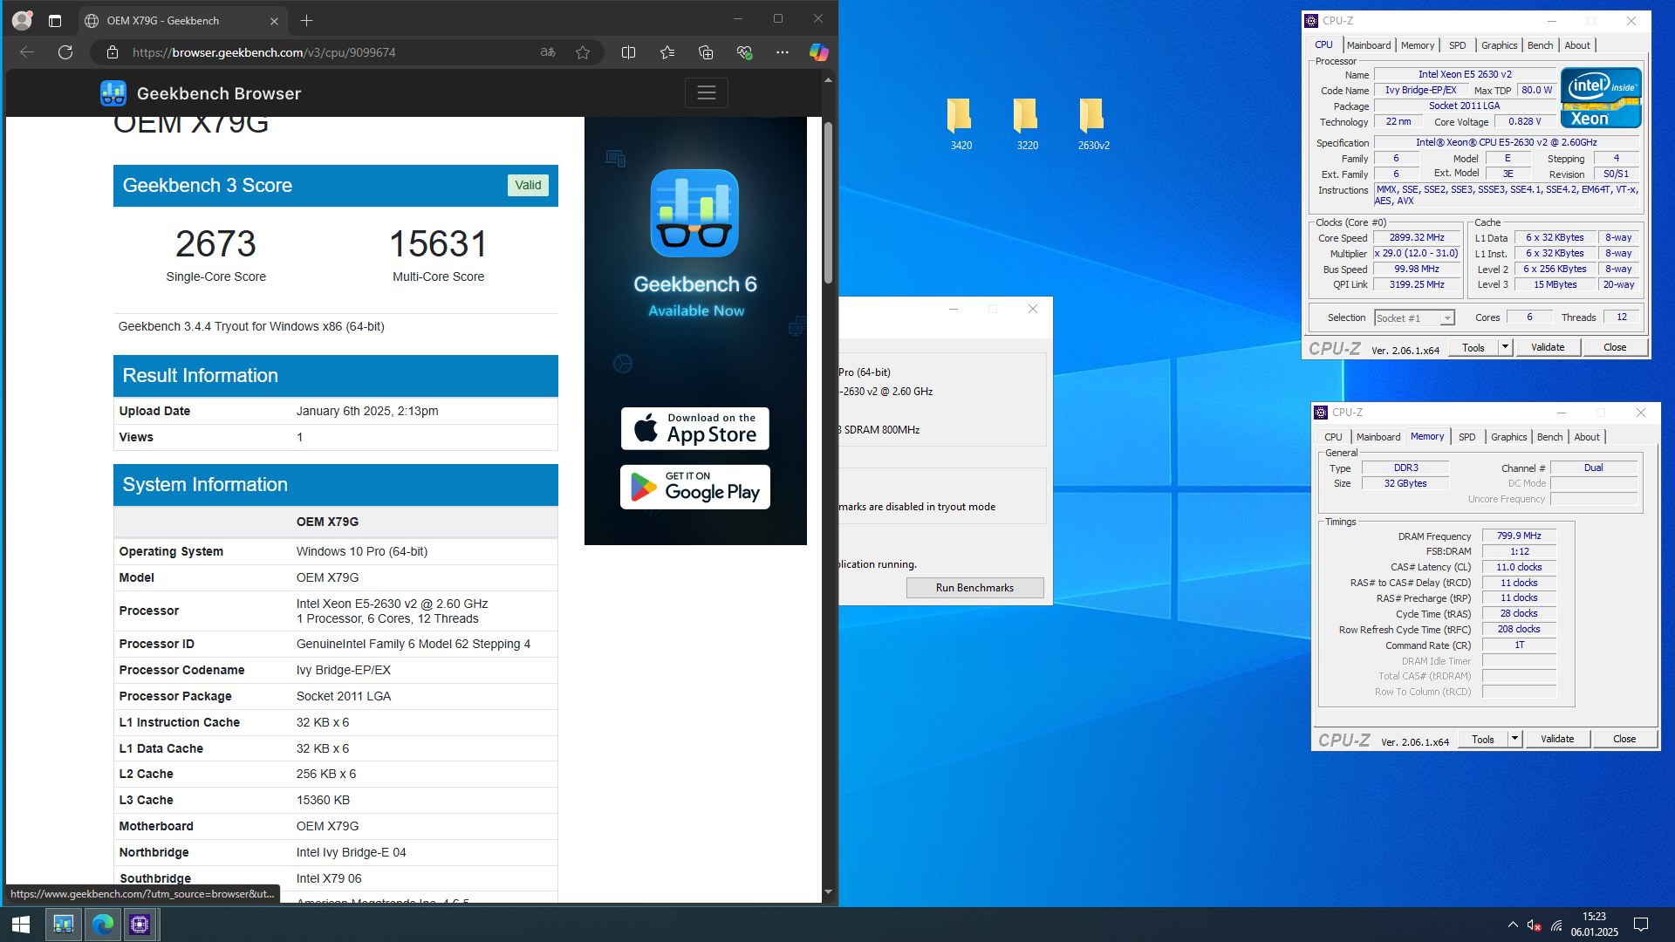Viewport: 1675px width, 942px height.
Task: Switch to Mainboard tab in top CPU-Z
Action: 1369,45
